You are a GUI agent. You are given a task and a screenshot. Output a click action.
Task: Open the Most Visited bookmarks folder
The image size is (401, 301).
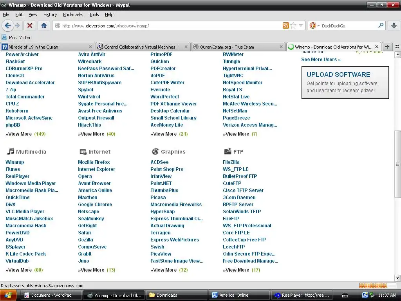click(x=16, y=38)
